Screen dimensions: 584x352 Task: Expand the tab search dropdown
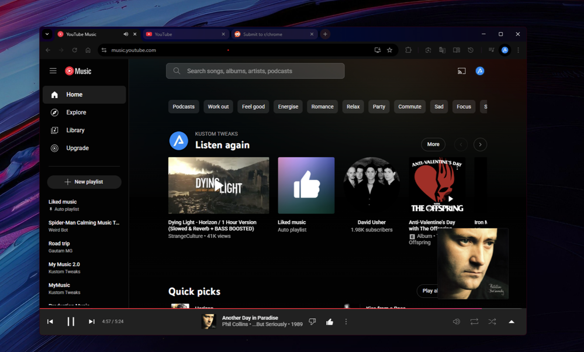[47, 34]
